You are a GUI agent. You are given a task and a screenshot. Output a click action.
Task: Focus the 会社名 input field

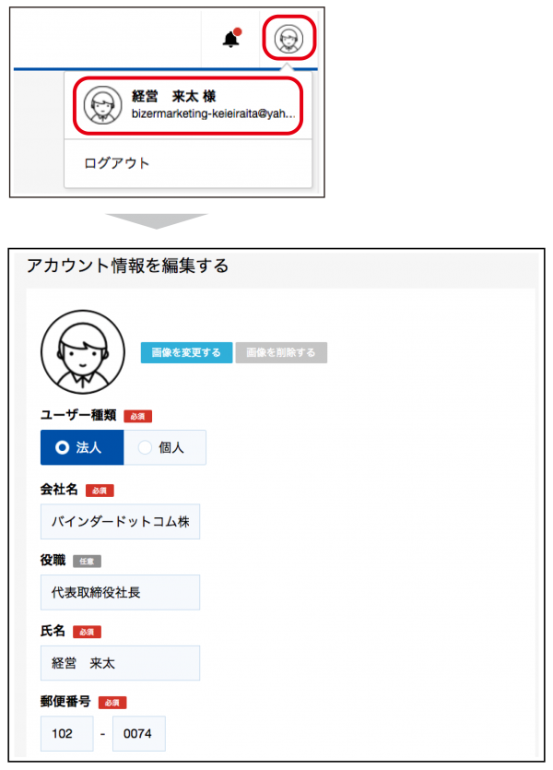120,522
